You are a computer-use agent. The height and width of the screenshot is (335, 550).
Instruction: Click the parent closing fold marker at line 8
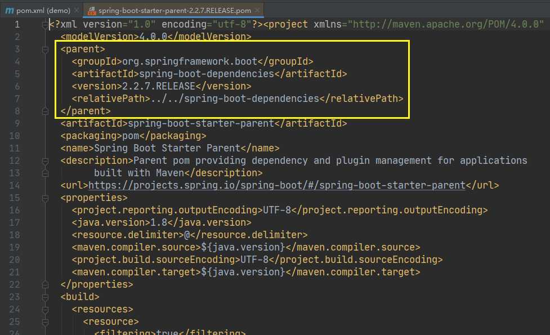click(45, 111)
